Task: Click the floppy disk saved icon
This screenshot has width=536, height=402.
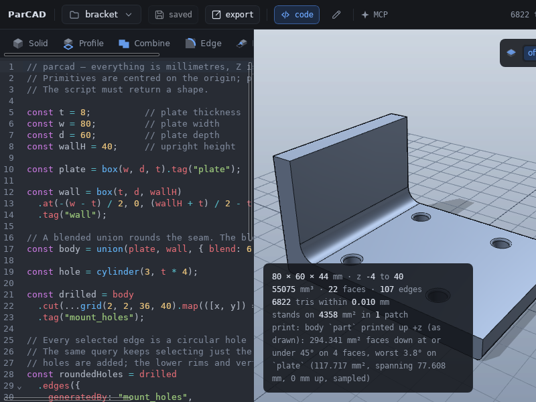Action: click(159, 15)
